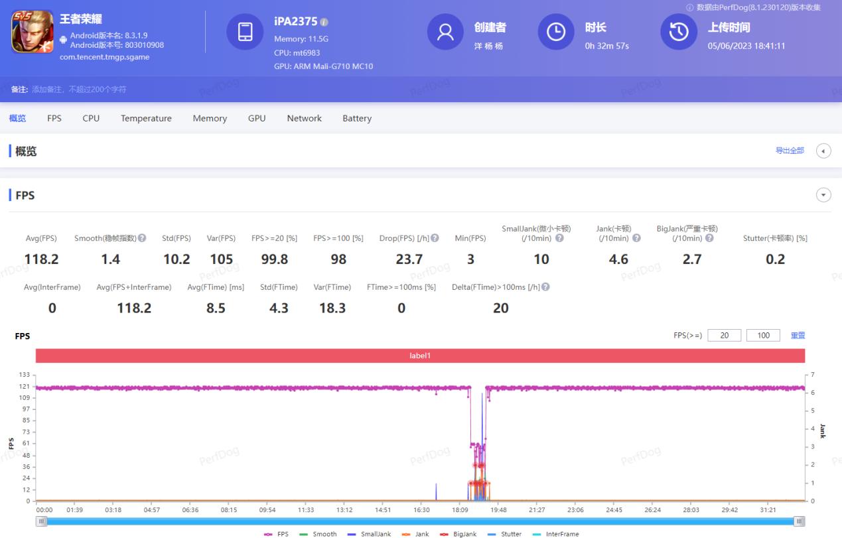Open the Temperature tab

[146, 118]
